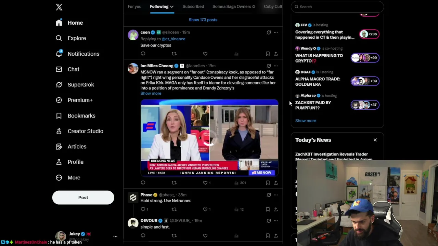Like DEVOUR's 'simple and fast' post

205,235
